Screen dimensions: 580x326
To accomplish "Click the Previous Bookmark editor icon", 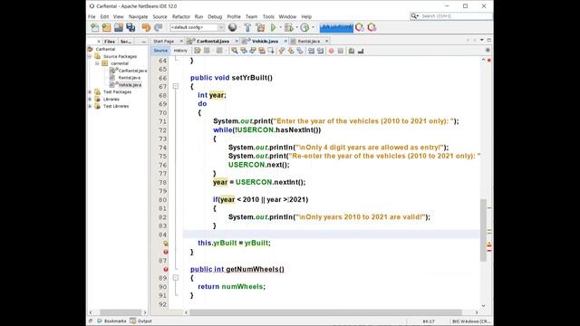I will (282, 51).
